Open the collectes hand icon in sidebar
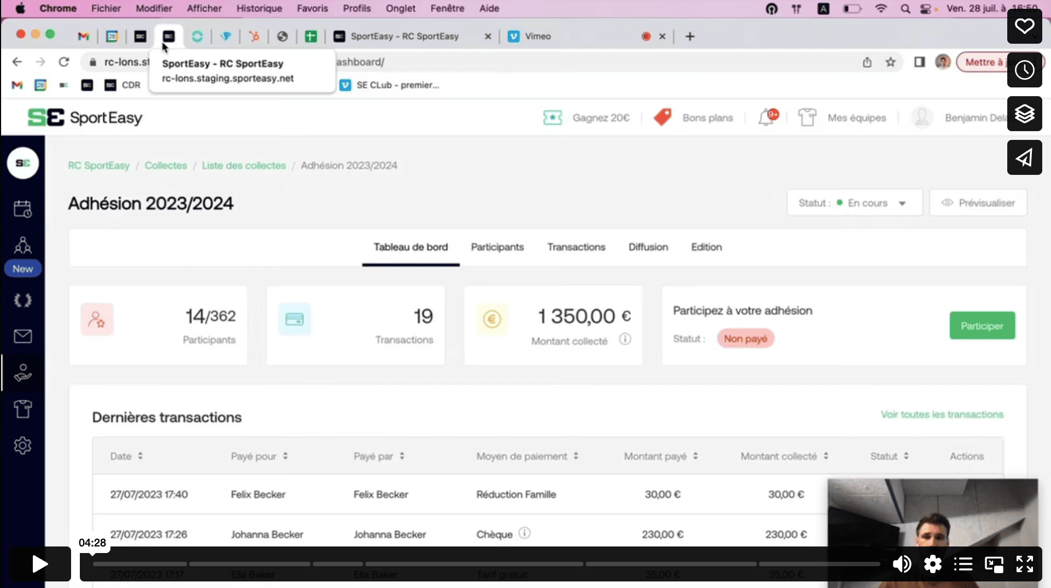Image resolution: width=1051 pixels, height=588 pixels. click(x=22, y=373)
